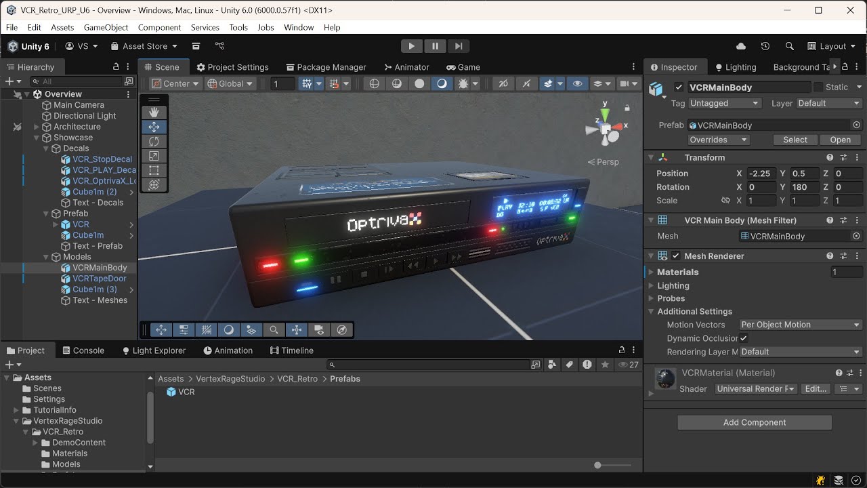Viewport: 867px width, 488px height.
Task: Open the Global orientation dropdown
Action: (230, 83)
